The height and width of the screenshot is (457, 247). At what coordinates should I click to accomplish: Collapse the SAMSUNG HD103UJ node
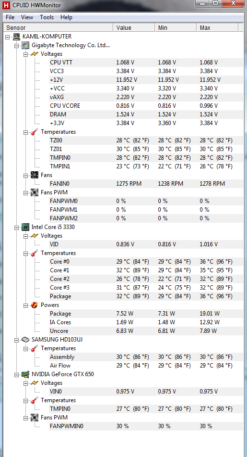17,340
